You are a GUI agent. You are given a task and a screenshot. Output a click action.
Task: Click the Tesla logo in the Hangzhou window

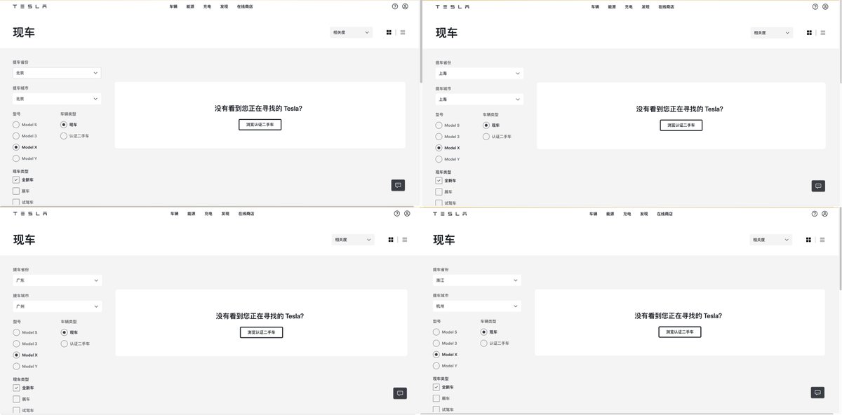coord(450,213)
